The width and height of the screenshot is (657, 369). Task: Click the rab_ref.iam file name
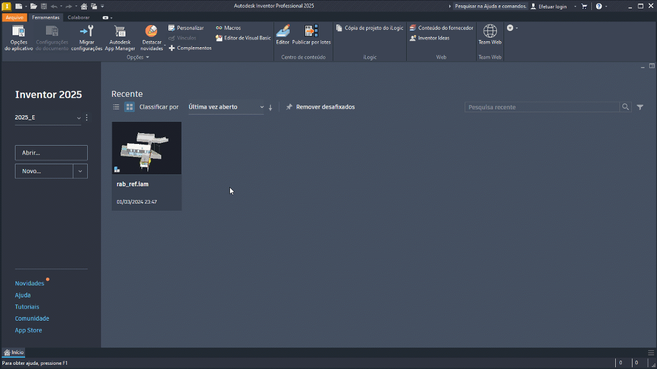click(133, 184)
